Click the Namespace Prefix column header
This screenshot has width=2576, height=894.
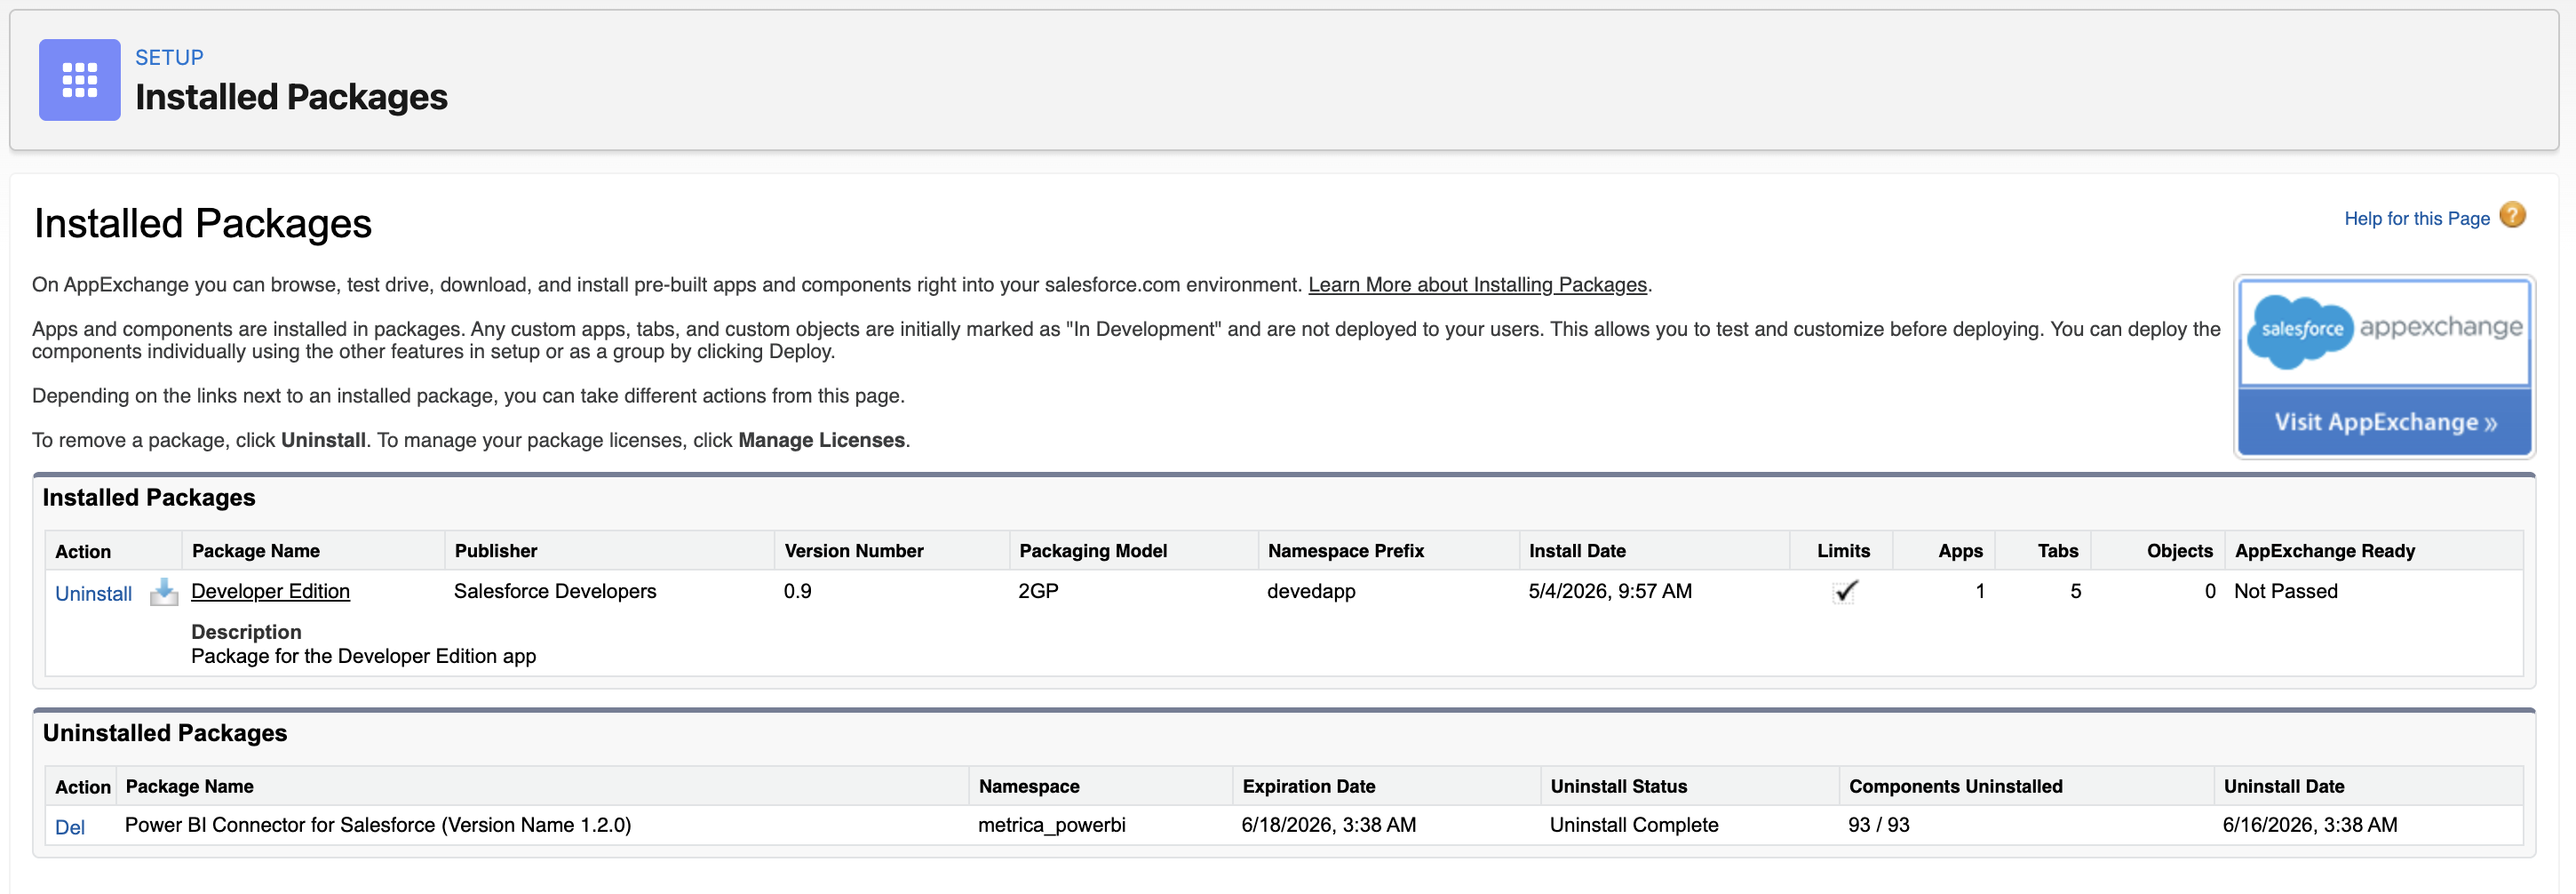[1345, 551]
